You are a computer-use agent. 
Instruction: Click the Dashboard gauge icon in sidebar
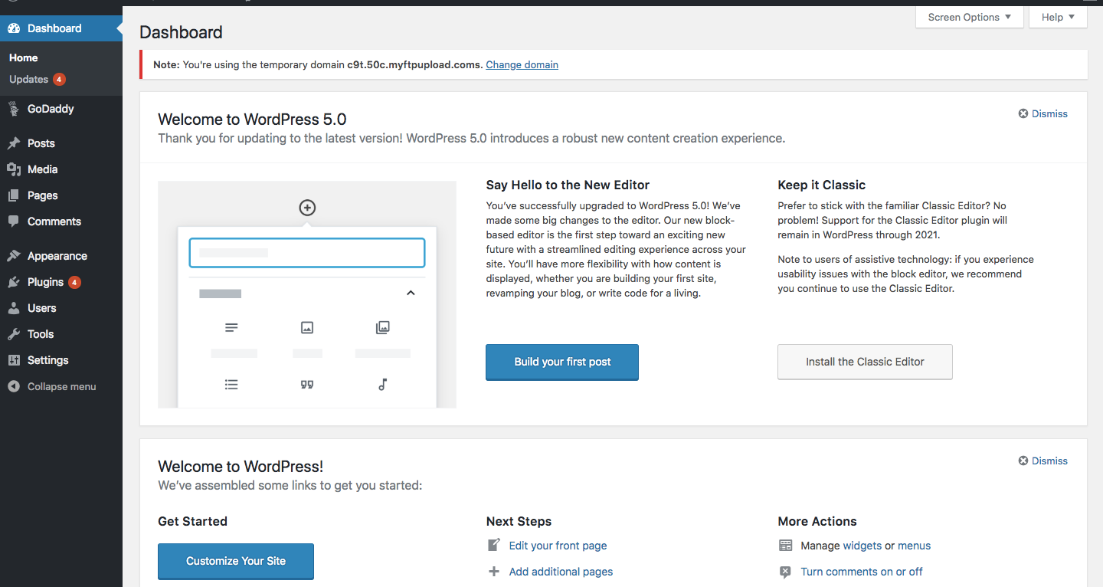pos(14,28)
